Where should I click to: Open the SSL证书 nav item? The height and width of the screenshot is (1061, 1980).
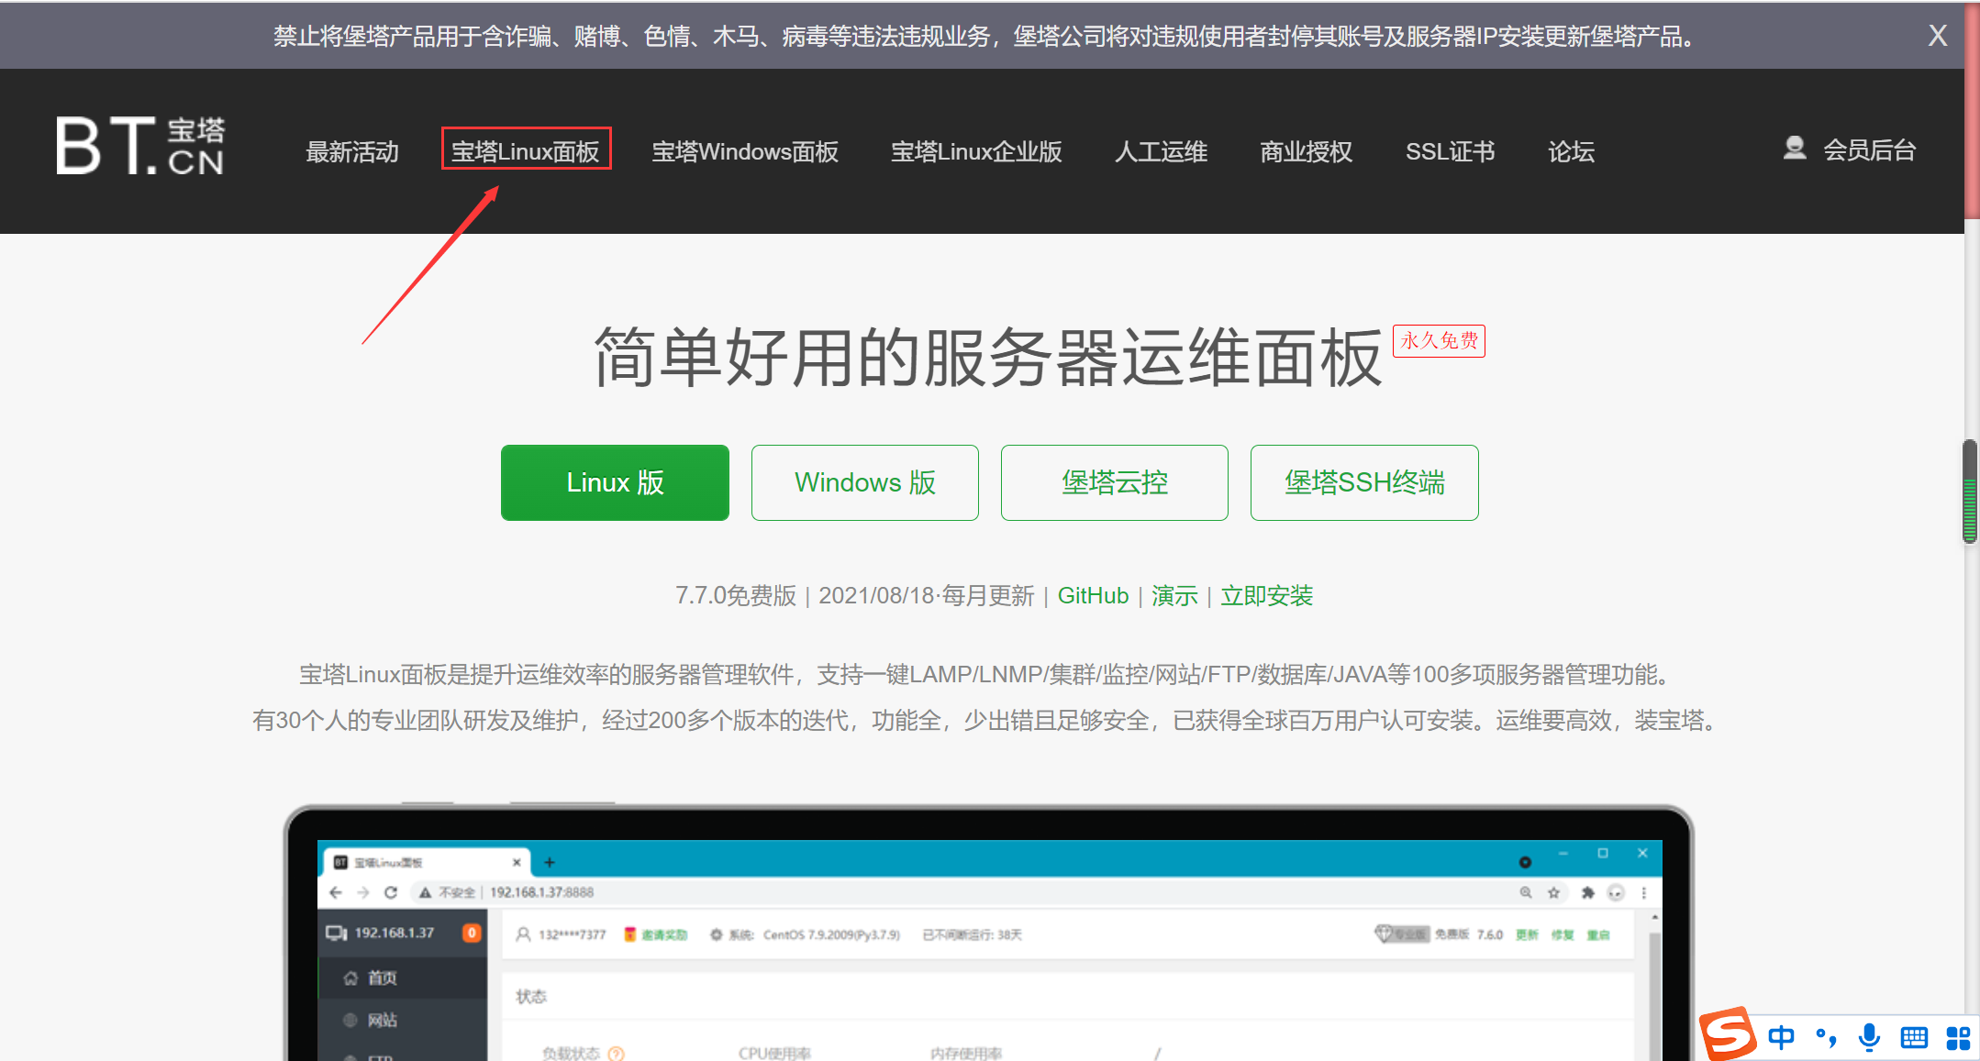[x=1451, y=151]
